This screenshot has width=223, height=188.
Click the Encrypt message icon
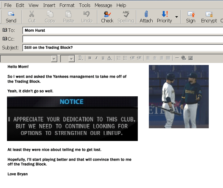pos(209,17)
